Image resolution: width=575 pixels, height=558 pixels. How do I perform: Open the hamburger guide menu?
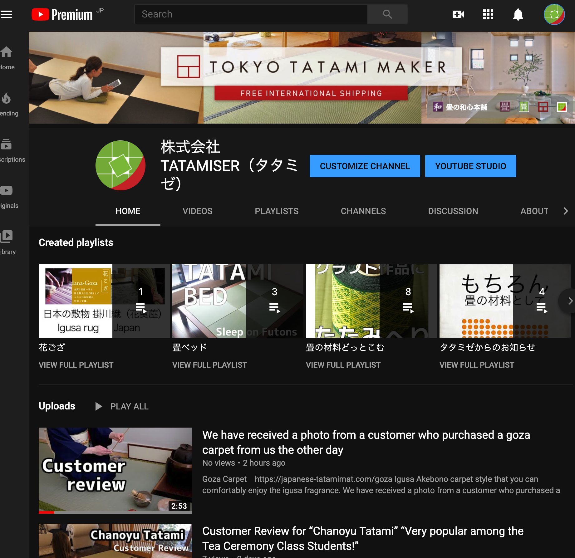click(6, 14)
